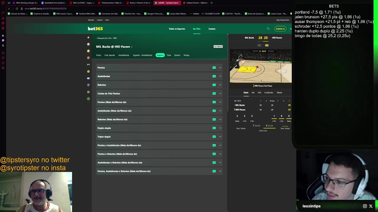Select the Criar Aposta tab
The height and width of the screenshot is (212, 378).
(x=110, y=55)
